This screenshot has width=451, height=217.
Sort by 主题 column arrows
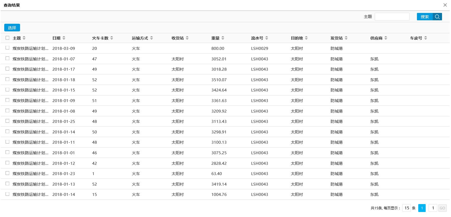point(24,38)
